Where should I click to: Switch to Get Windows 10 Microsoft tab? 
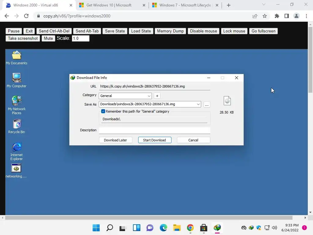112,5
